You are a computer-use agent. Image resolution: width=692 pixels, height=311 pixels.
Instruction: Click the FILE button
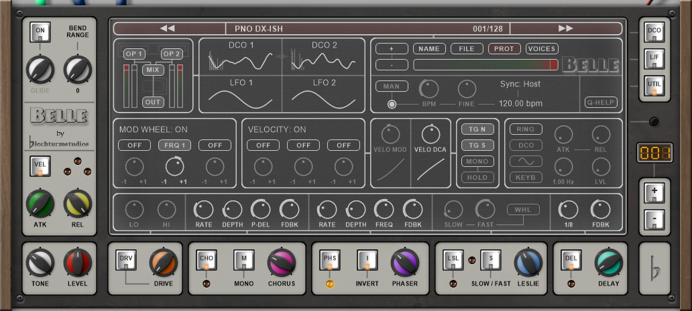(467, 49)
